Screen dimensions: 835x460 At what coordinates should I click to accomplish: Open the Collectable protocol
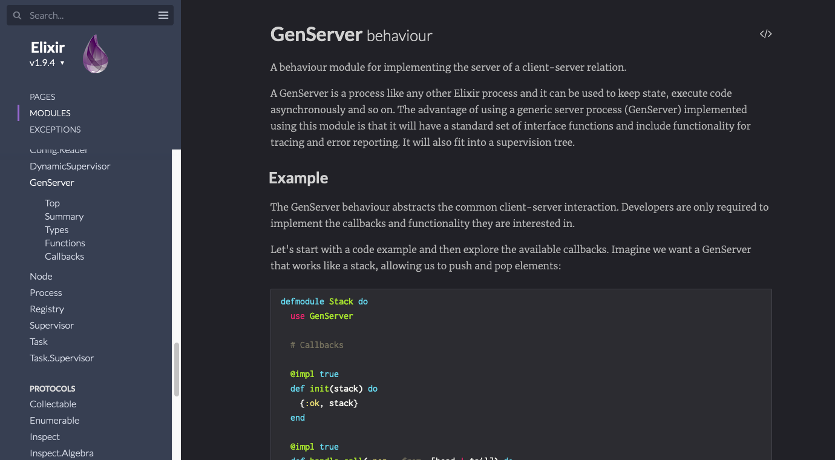point(53,404)
